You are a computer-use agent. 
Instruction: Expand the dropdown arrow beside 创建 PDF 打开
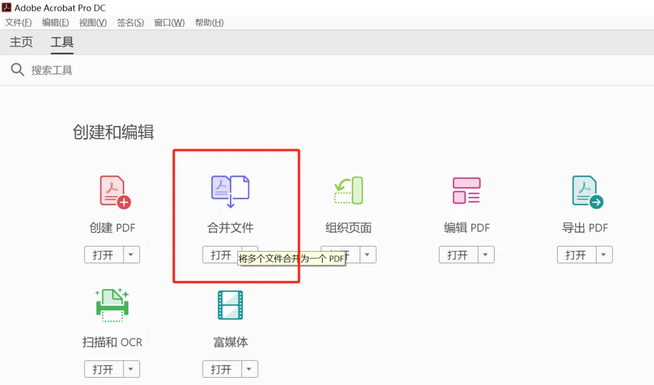tap(131, 254)
